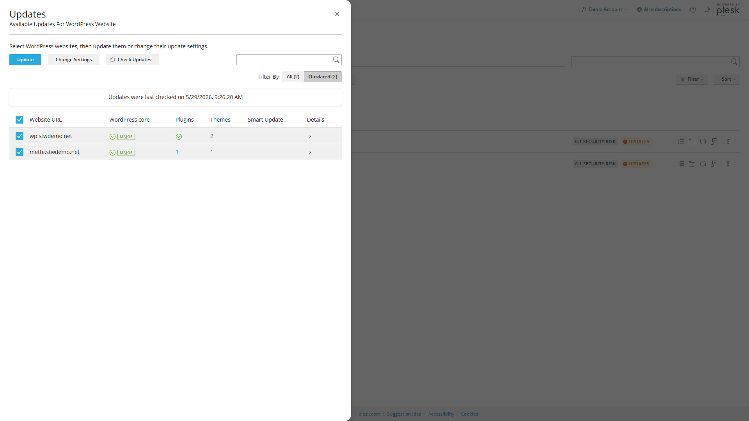Open Change Settings for selected websites
Image resolution: width=749 pixels, height=421 pixels.
click(x=73, y=60)
